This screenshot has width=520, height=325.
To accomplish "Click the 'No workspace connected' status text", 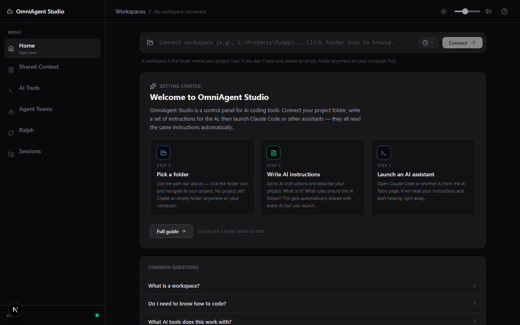I will (x=180, y=12).
